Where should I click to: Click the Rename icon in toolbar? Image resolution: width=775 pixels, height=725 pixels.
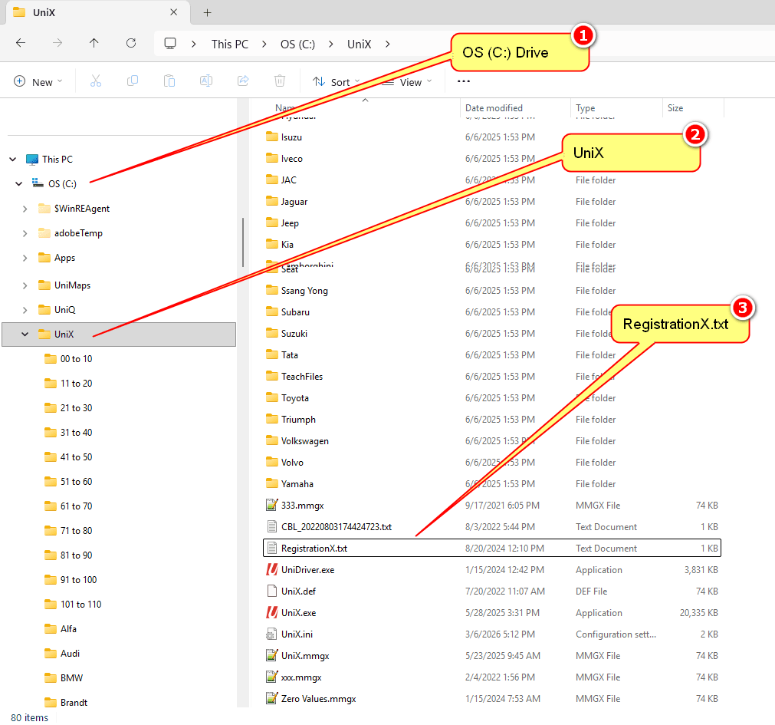pyautogui.click(x=206, y=81)
